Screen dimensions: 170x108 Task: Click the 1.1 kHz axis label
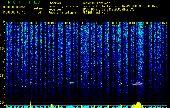tap(2, 35)
